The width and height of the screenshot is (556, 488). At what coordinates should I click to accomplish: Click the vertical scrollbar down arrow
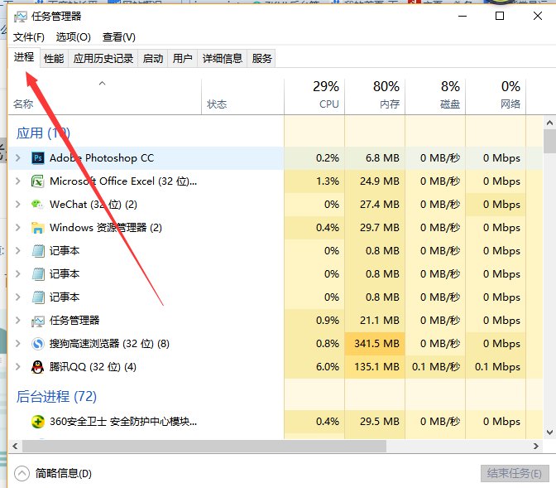click(549, 432)
